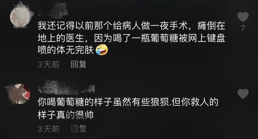This screenshot has width=258, height=139.
Task: Open the username ending with 啊
Action: (x=66, y=89)
